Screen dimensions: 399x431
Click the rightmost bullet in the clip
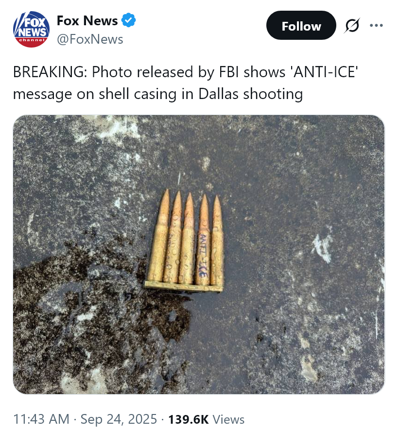click(217, 241)
